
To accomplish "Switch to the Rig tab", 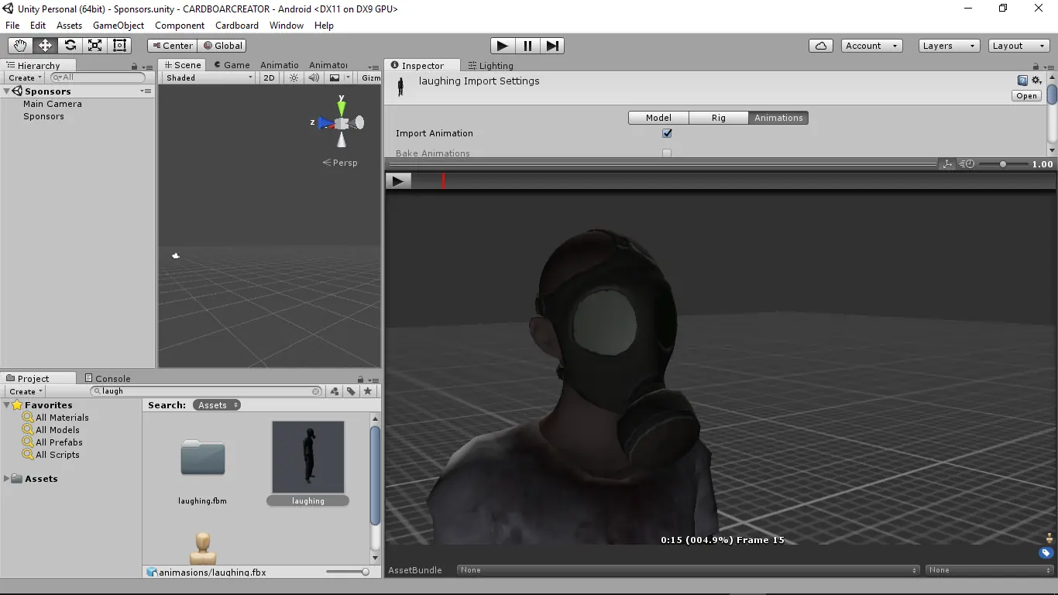I will 718,118.
